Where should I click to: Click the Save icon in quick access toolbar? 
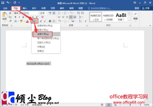[x=3, y=3]
